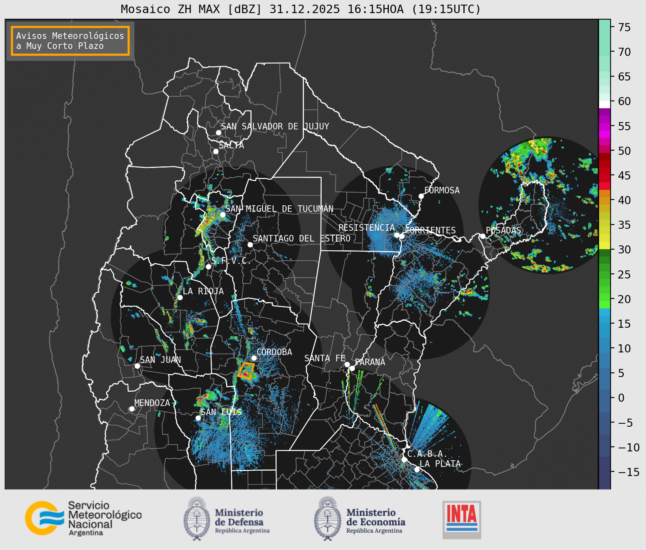Click the San Juan city marker
Image resolution: width=646 pixels, height=550 pixels.
click(x=137, y=366)
